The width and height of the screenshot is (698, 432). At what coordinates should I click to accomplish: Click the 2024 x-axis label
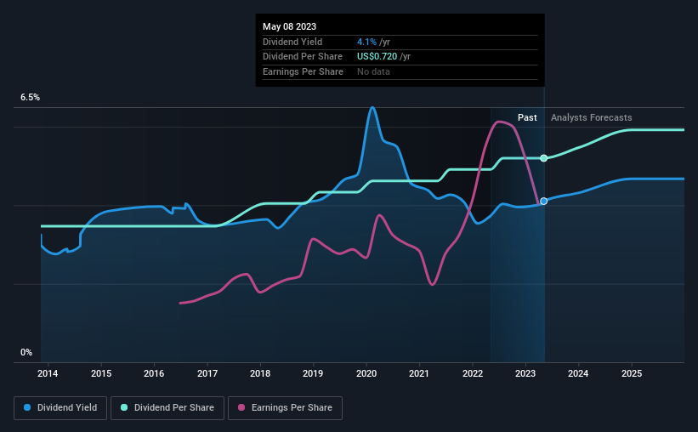tap(578, 373)
